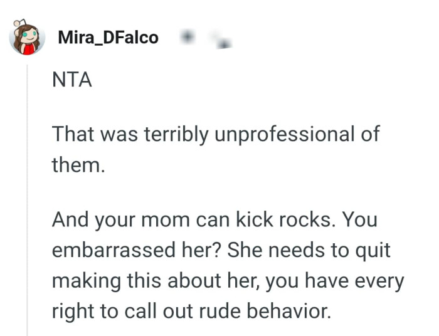The image size is (439, 336).
Task: Click the line beginning "making this about her"
Action: (x=228, y=280)
